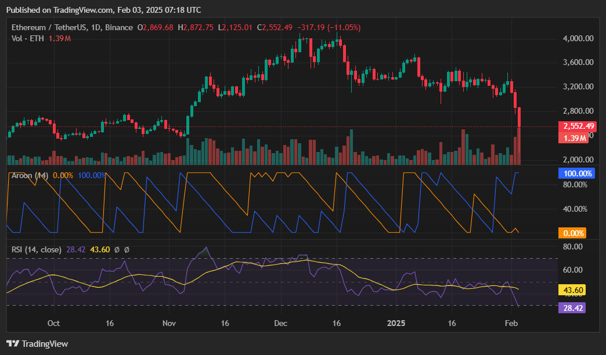Click the 2025 label on the time axis

click(396, 324)
